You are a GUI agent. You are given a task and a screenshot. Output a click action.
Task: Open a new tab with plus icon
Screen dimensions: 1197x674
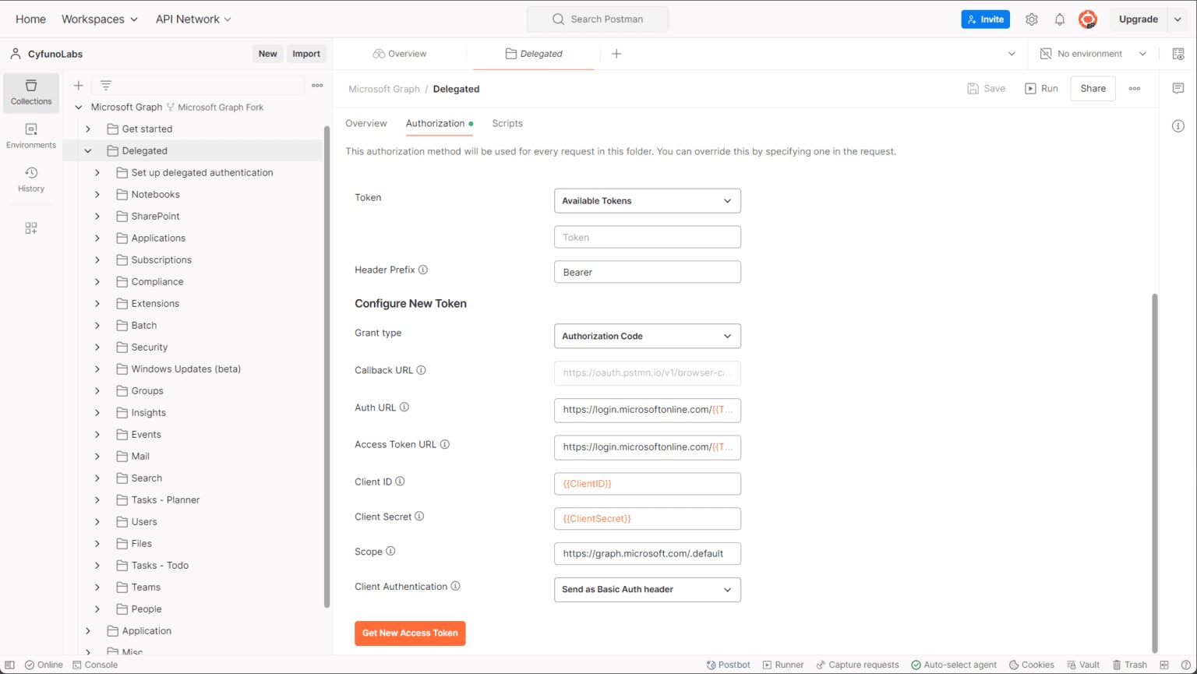point(616,54)
